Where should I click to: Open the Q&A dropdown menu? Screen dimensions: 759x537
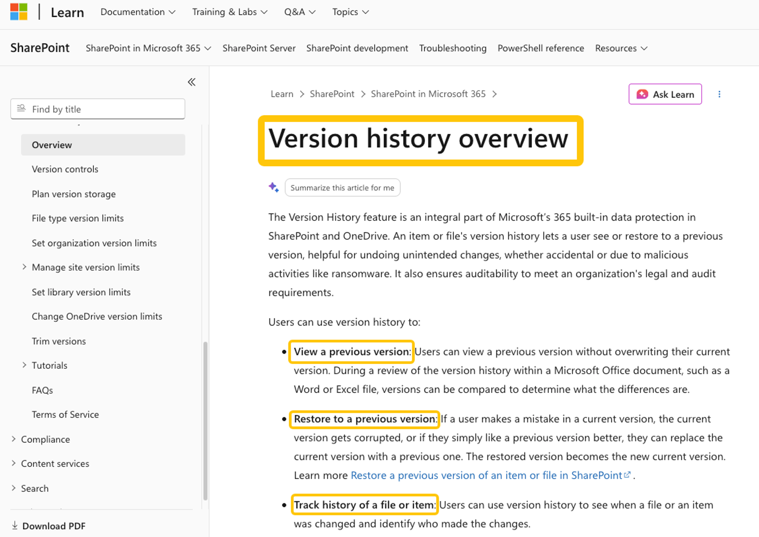300,12
